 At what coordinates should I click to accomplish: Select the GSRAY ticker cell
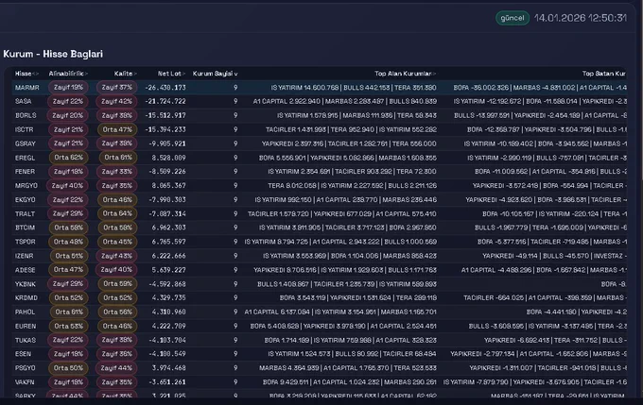(25, 143)
